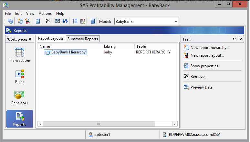
Task: Select the BabyBank Hierarchy row
Action: tap(68, 52)
